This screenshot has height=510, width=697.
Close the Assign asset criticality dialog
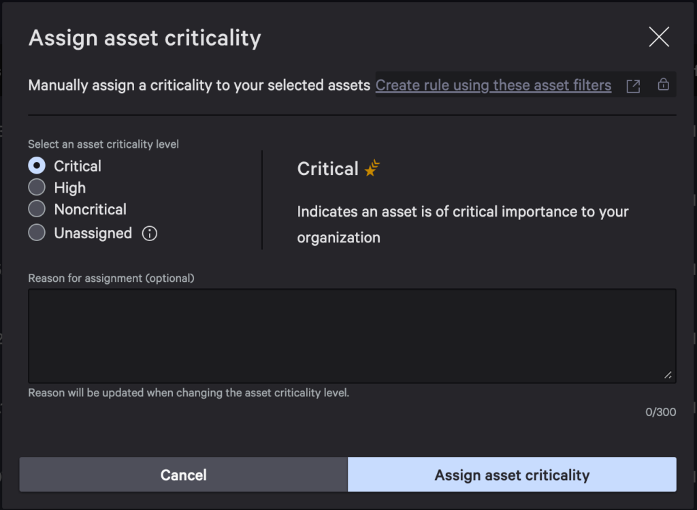(658, 37)
